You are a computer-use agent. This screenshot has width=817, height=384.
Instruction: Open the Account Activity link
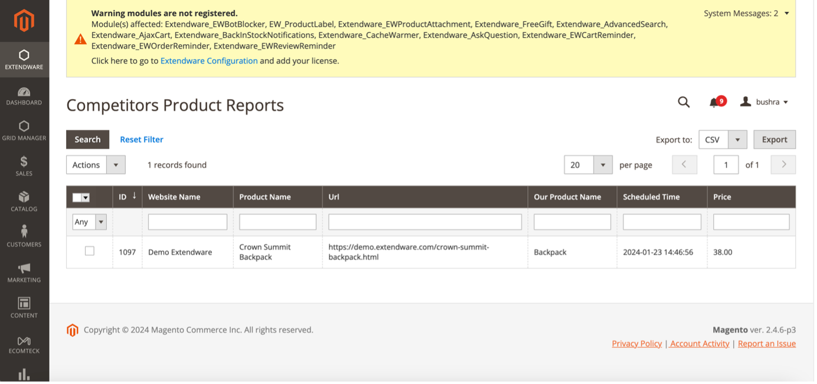tap(700, 344)
